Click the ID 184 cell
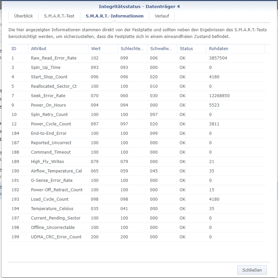 15,133
